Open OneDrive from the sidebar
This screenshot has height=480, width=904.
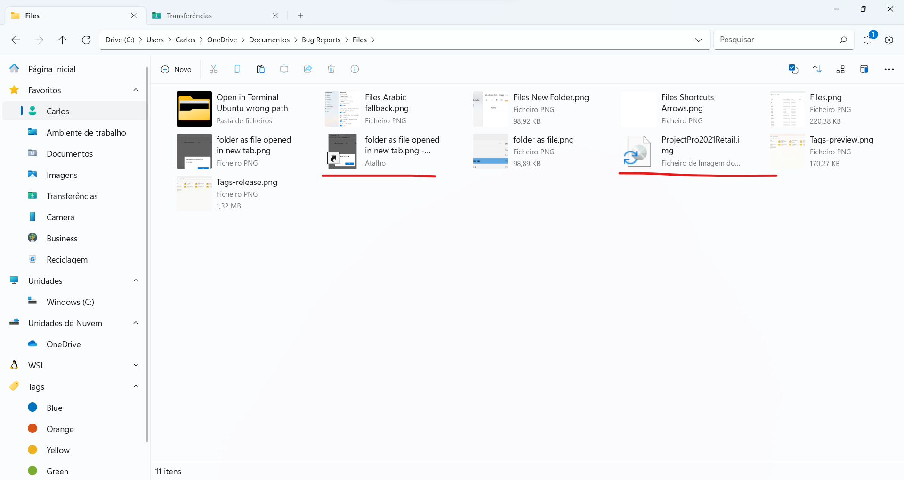63,344
